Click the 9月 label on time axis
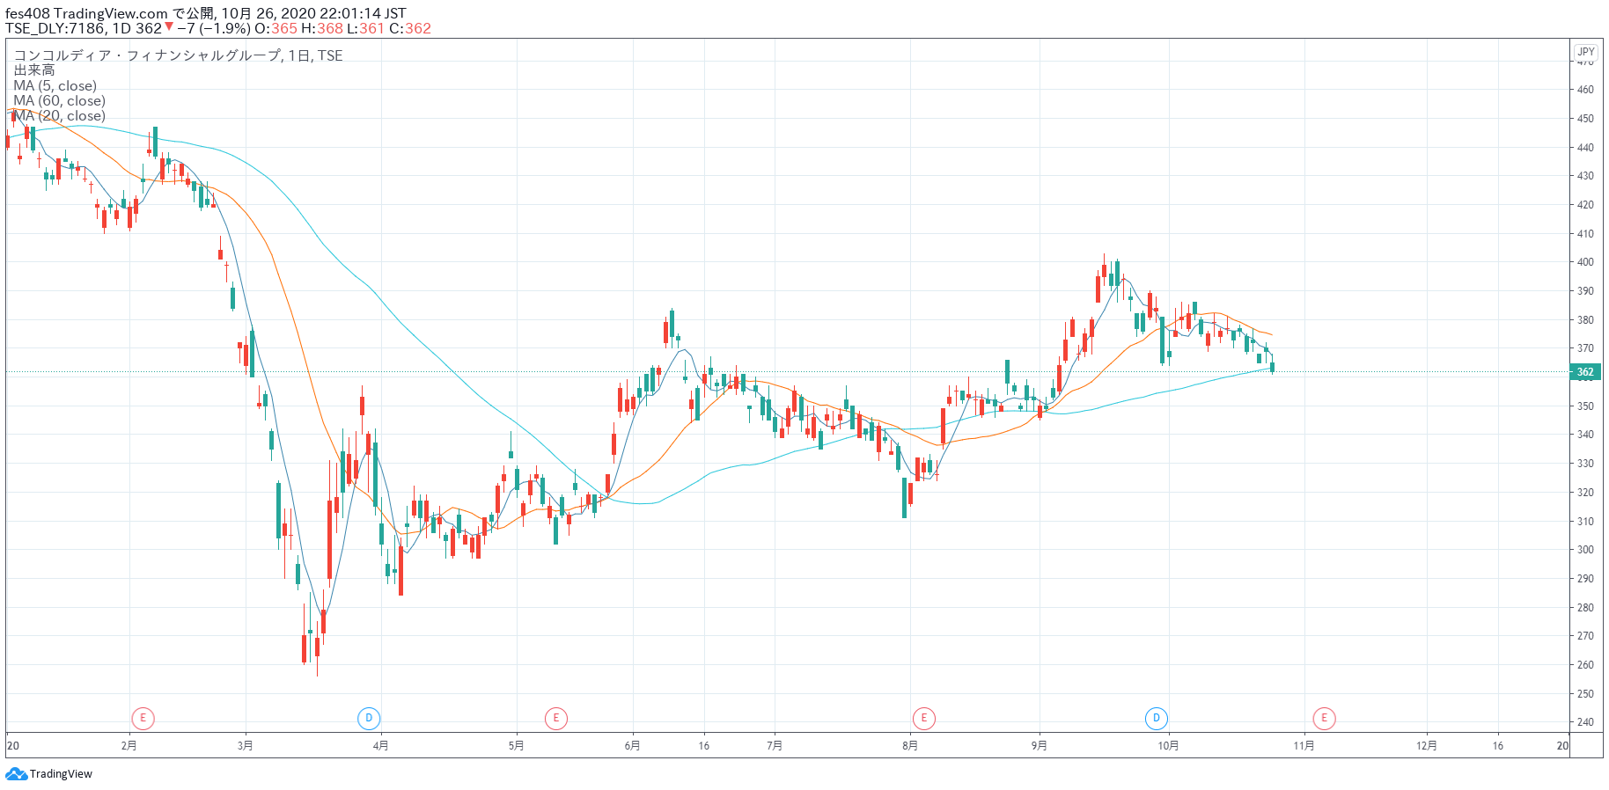Image resolution: width=1609 pixels, height=790 pixels. pos(1040,746)
